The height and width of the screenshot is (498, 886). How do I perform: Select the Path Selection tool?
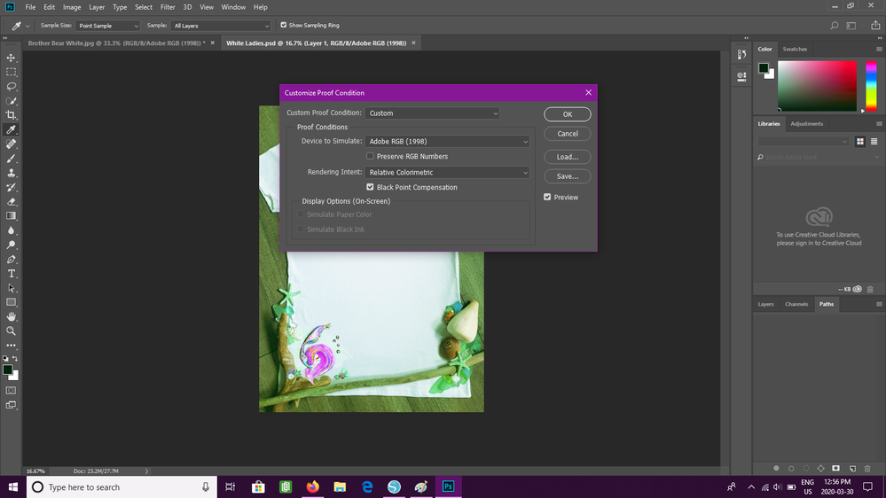(12, 288)
